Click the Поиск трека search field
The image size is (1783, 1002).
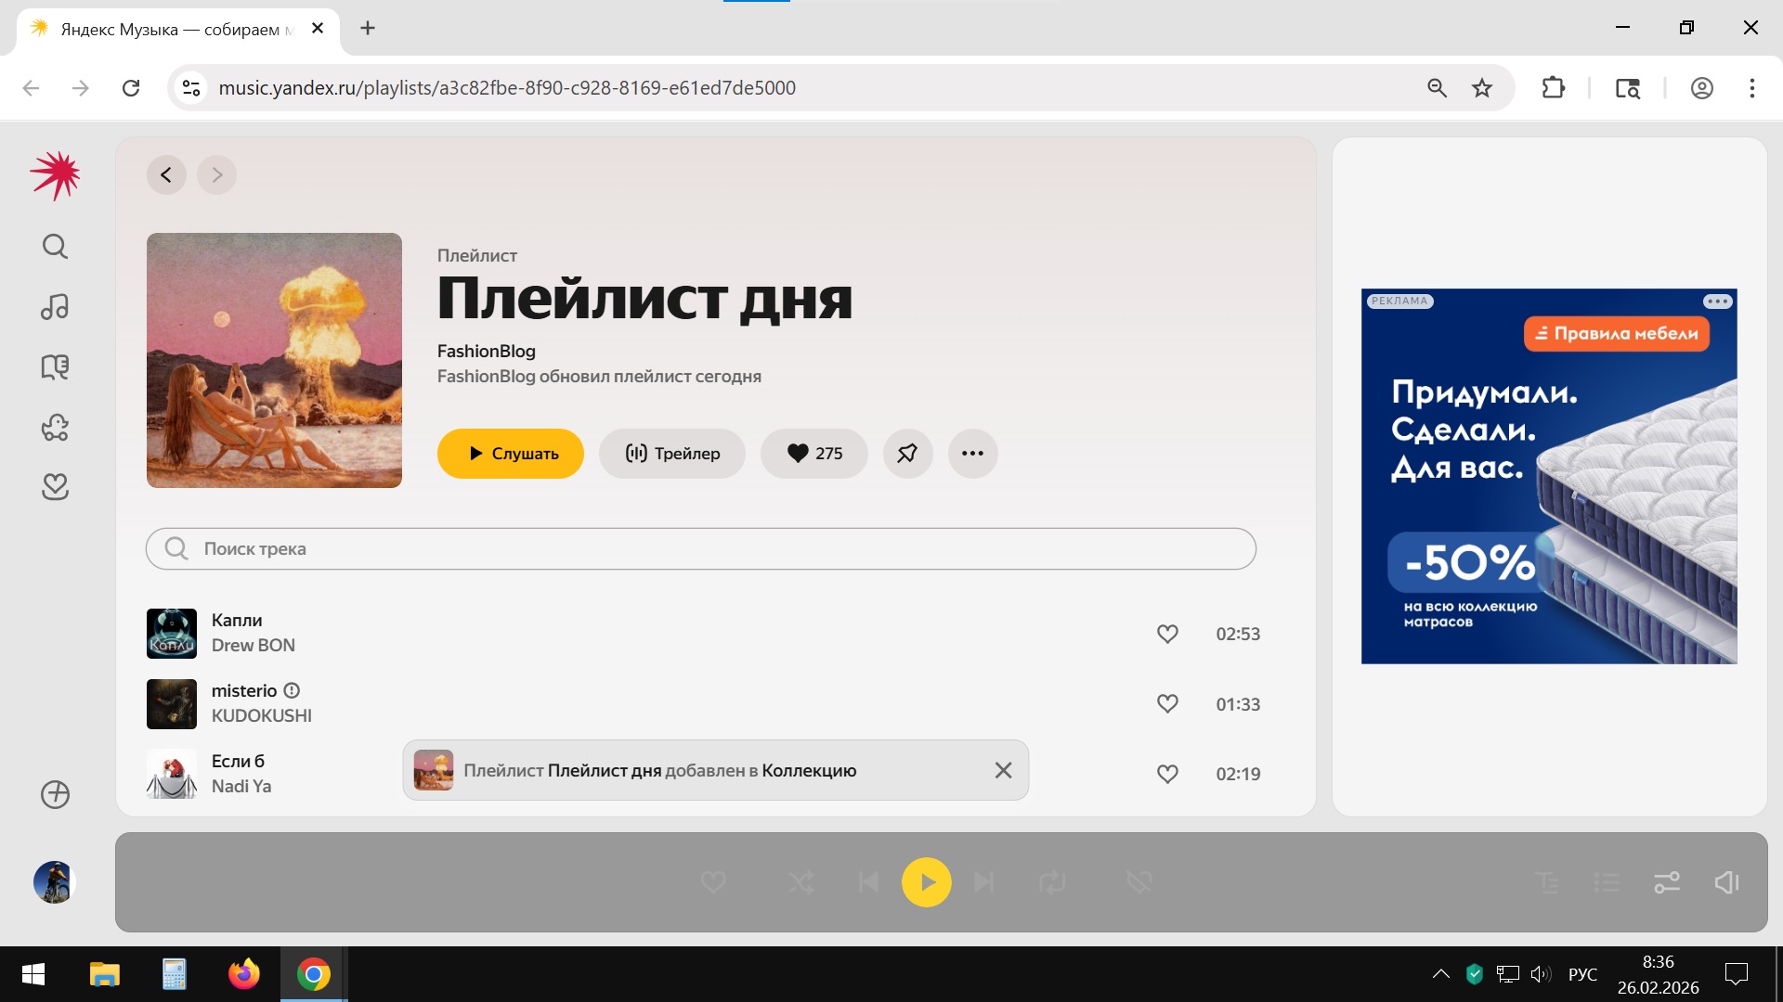click(701, 549)
